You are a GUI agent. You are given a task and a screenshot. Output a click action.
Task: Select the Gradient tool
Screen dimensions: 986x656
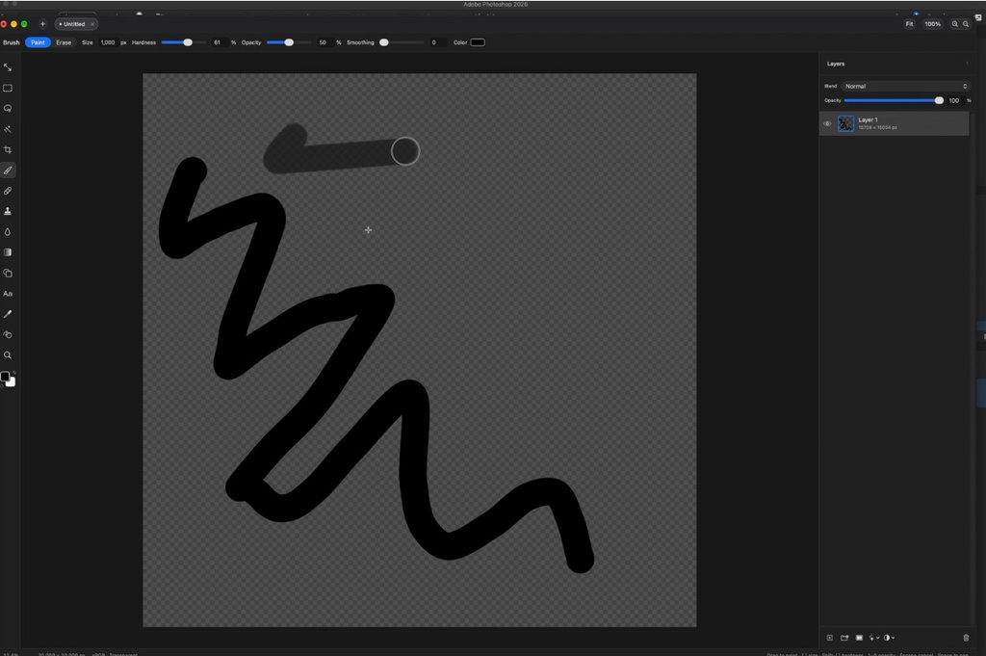pos(8,252)
